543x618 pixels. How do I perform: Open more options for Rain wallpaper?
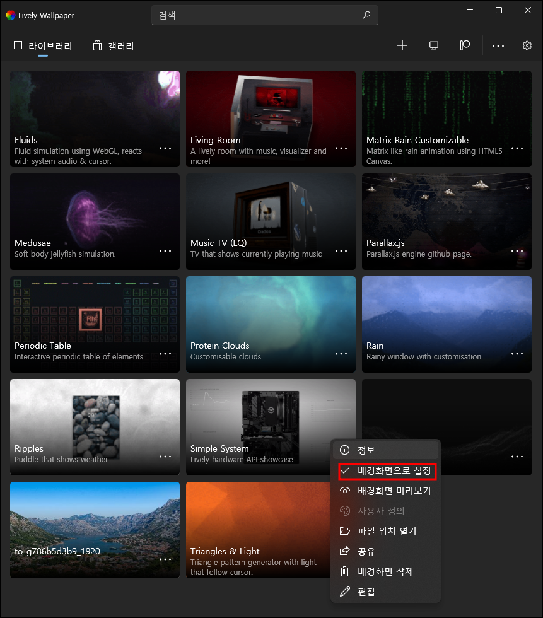pos(517,354)
